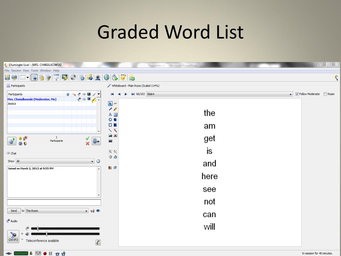The width and height of the screenshot is (341, 256).
Task: Open the Help menu
Action: [x=56, y=71]
